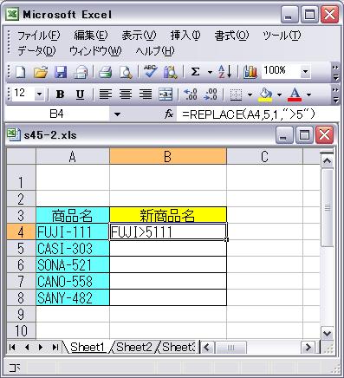
Task: Click the New workbook icon
Action: [20, 72]
